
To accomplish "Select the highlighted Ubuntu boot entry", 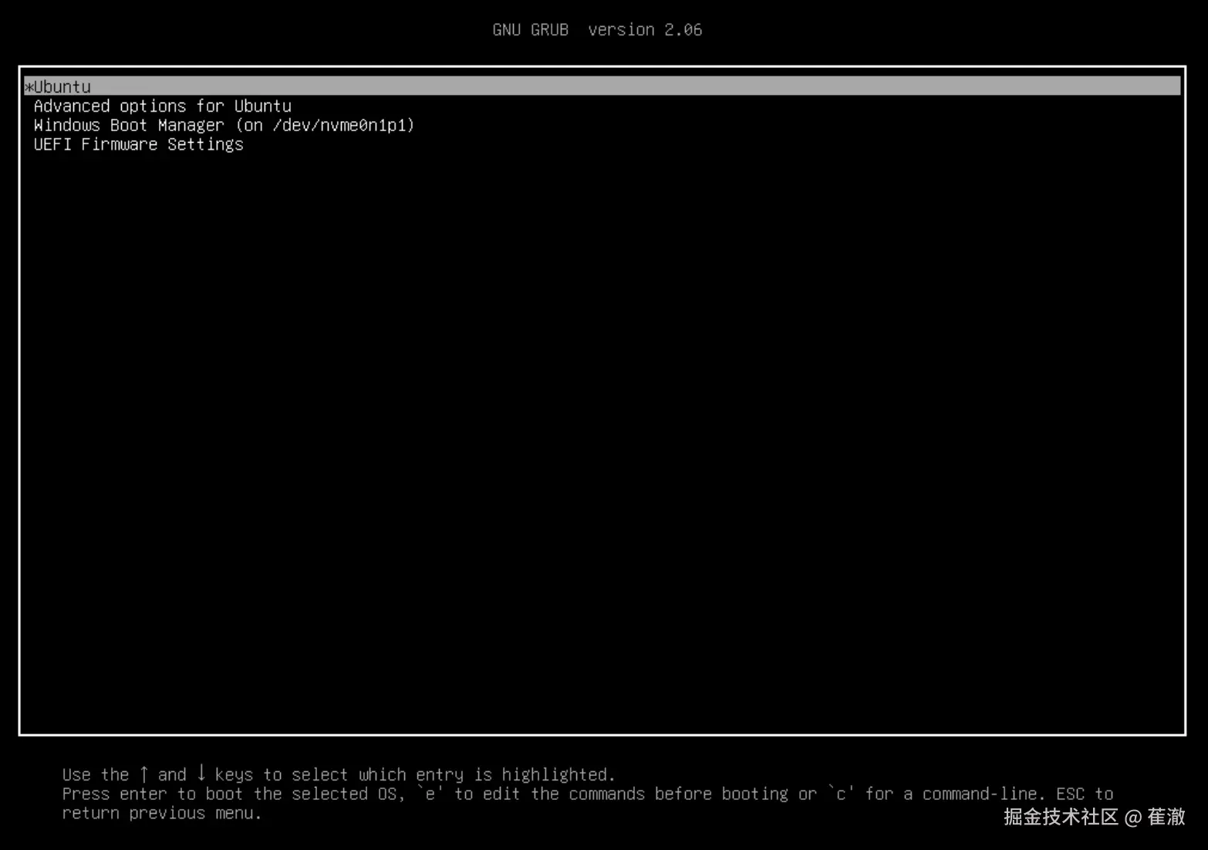I will click(602, 86).
